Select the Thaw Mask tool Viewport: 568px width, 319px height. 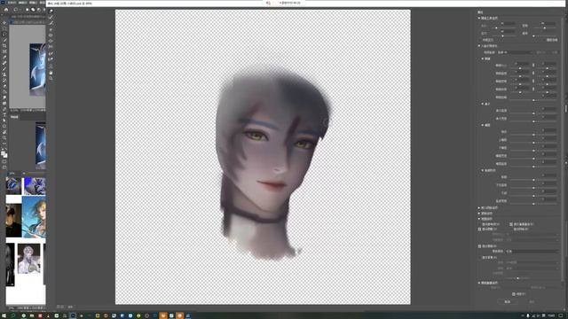coord(51,59)
